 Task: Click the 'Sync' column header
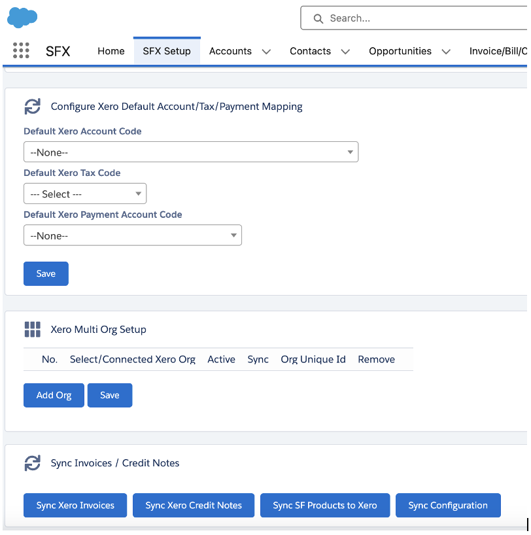[258, 359]
